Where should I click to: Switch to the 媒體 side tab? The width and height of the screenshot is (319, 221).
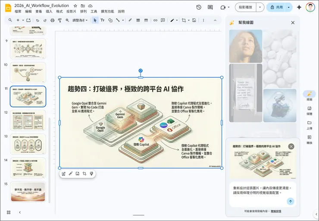pos(309,110)
